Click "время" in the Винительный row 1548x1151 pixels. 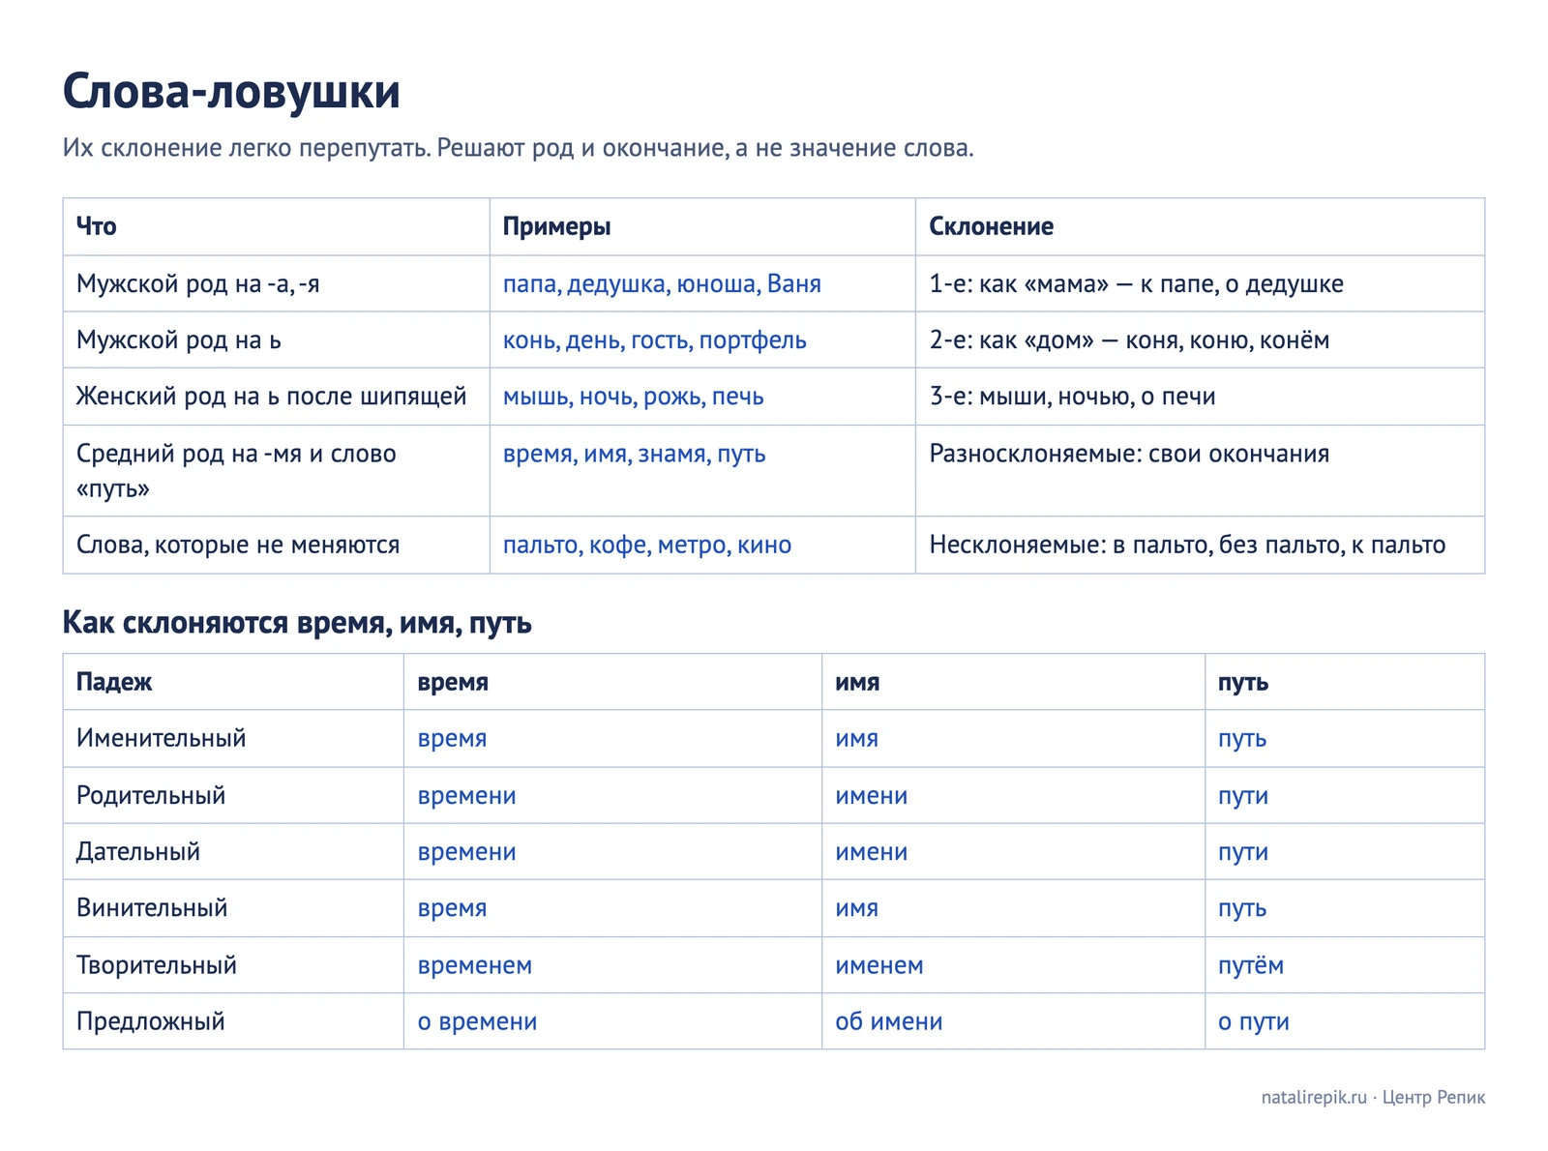[x=453, y=908]
